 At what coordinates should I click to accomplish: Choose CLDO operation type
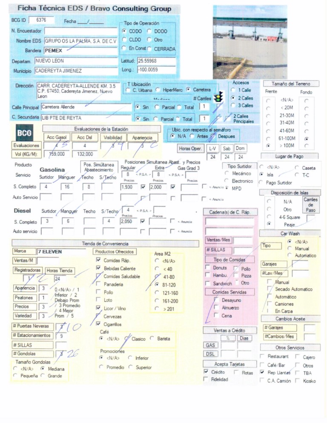tap(124, 40)
